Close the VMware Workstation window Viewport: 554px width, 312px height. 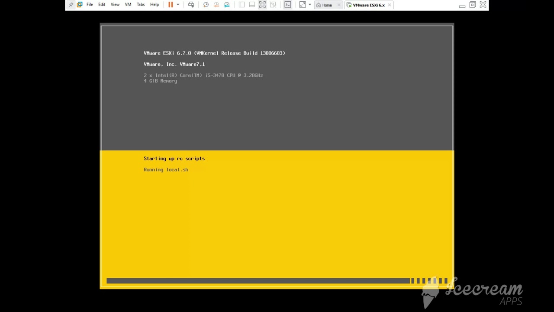[483, 5]
